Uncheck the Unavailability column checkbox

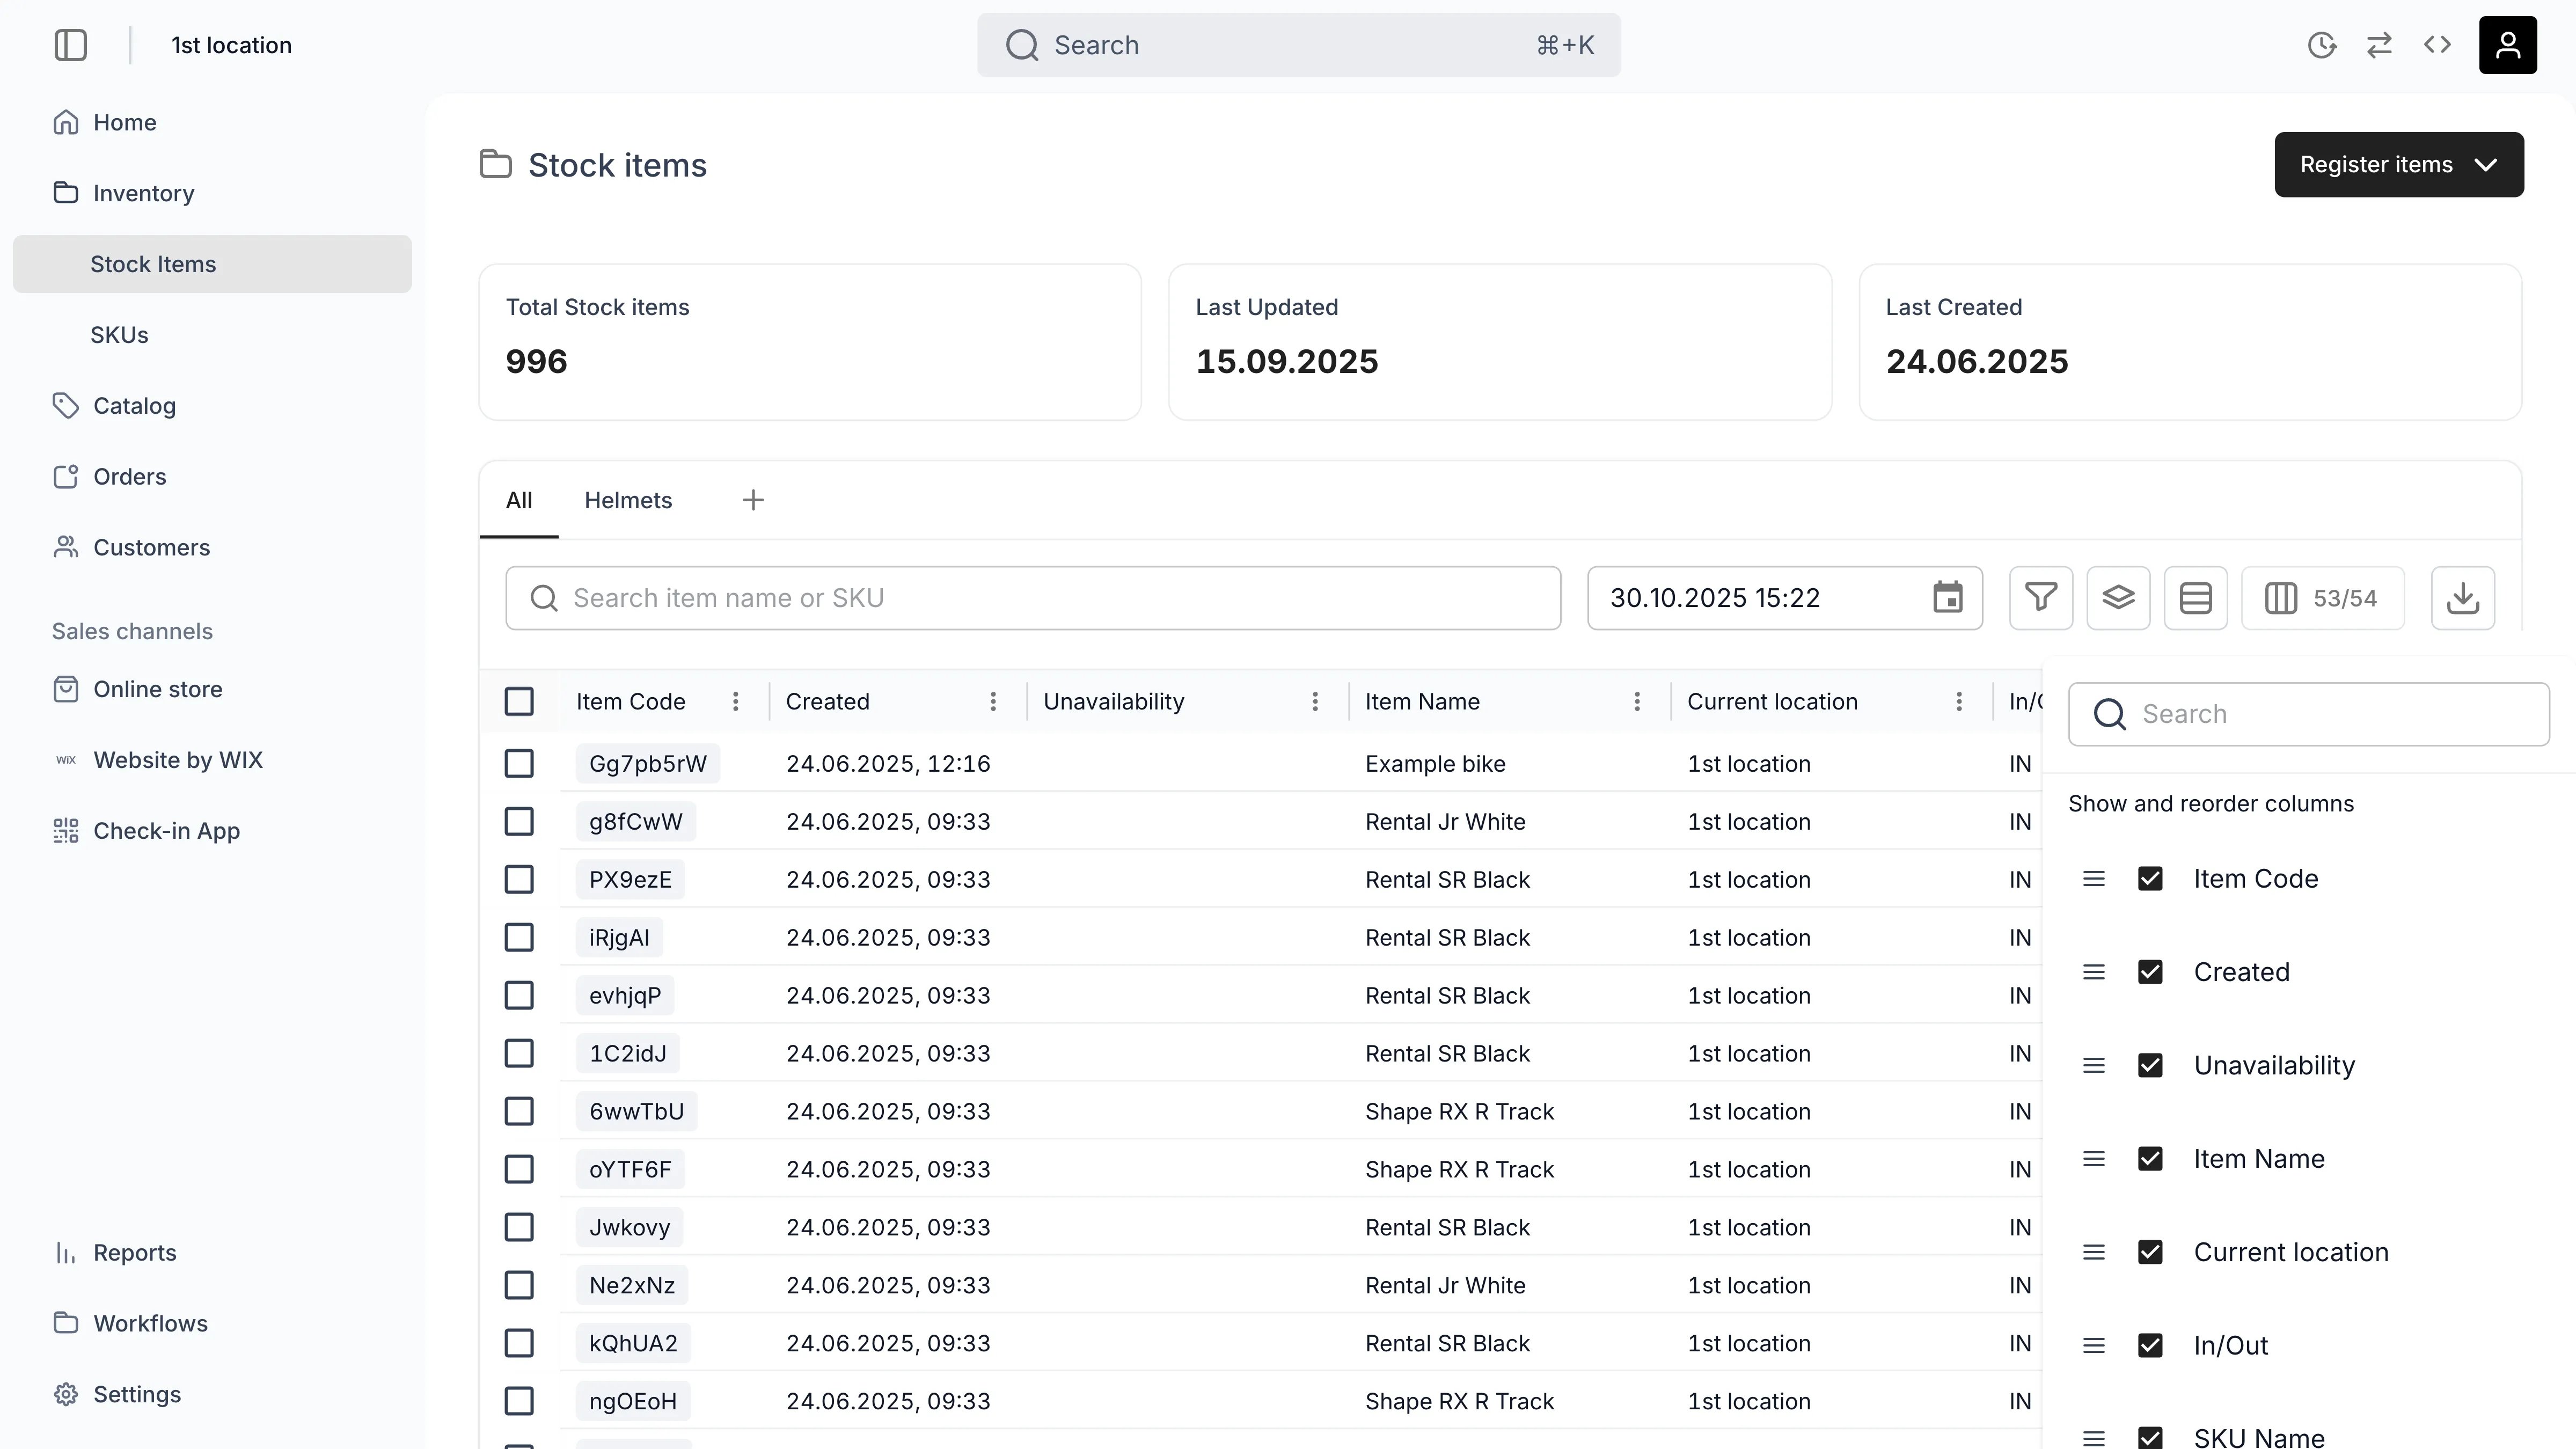pos(2150,1065)
